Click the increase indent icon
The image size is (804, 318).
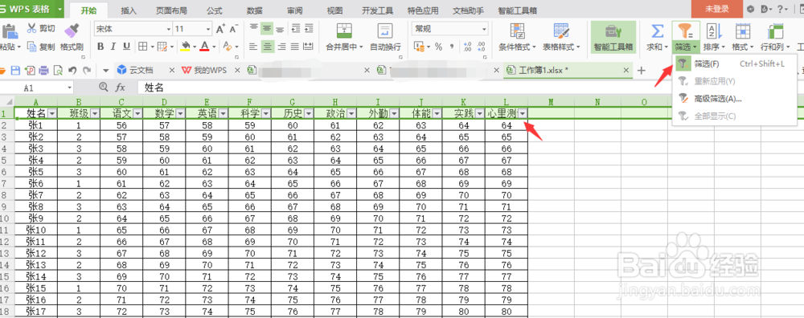pyautogui.click(x=308, y=29)
